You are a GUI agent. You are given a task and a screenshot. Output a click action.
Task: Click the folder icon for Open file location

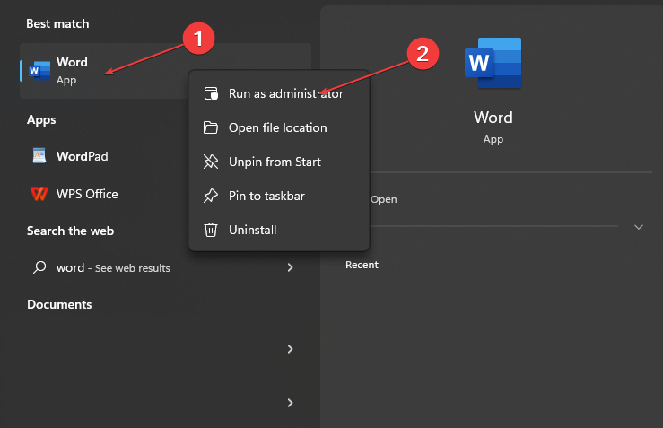(211, 127)
